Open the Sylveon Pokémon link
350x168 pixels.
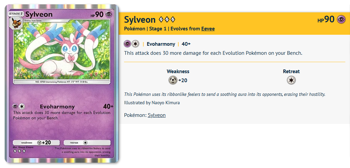coord(157,115)
